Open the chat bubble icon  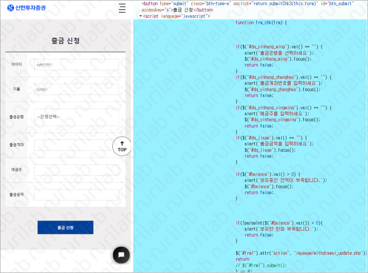pyautogui.click(x=121, y=255)
